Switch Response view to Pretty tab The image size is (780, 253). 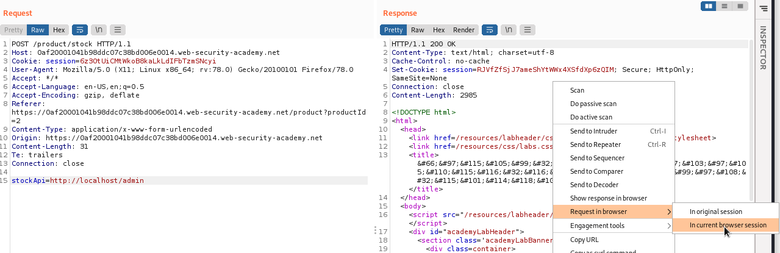(393, 30)
